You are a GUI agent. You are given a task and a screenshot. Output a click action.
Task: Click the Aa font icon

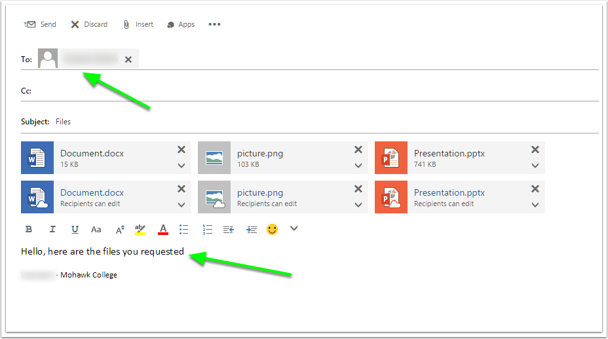point(96,230)
